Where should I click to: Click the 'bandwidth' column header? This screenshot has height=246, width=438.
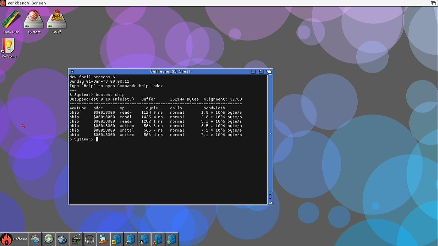tap(214, 108)
